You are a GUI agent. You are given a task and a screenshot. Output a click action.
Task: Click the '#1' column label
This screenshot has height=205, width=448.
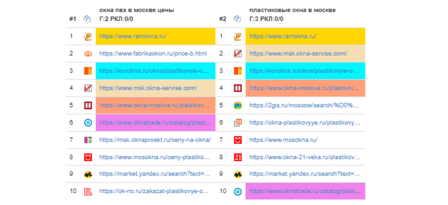[x=73, y=19]
